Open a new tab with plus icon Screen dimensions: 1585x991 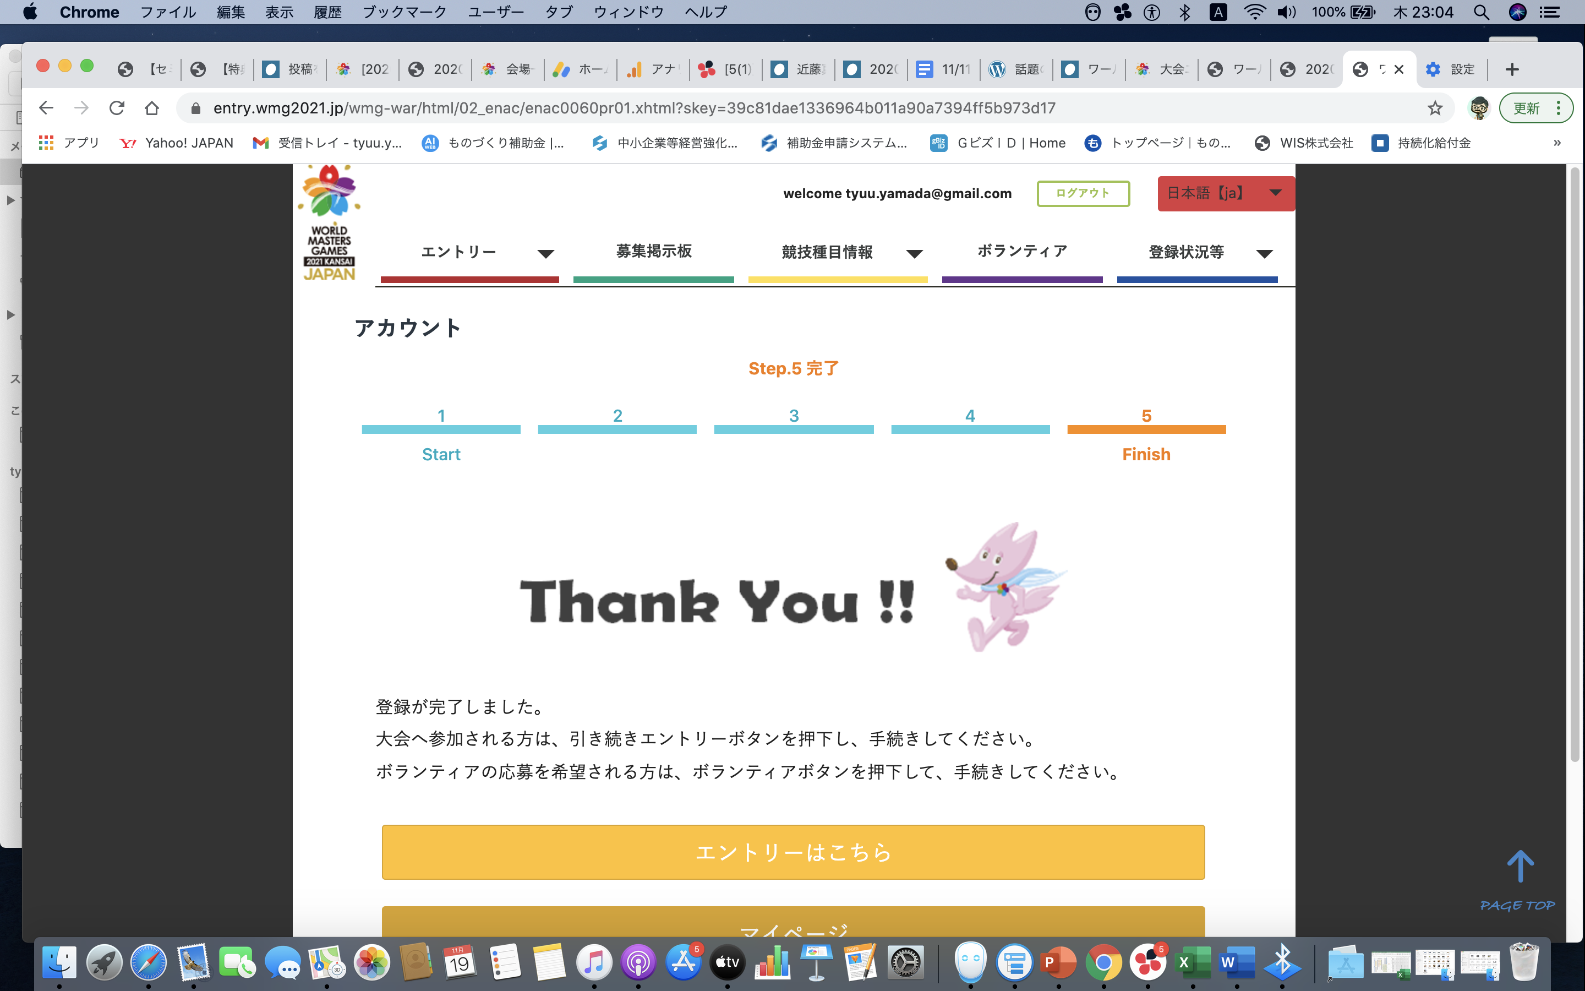click(1512, 69)
